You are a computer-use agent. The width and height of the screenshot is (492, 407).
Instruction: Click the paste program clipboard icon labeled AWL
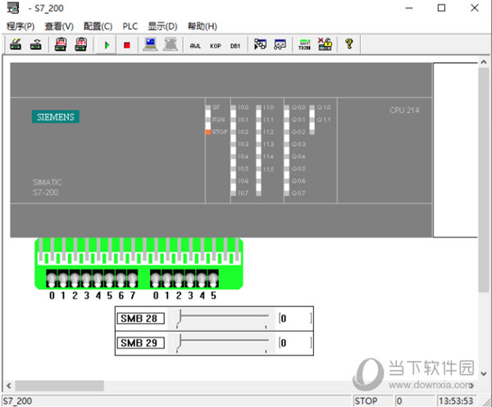click(61, 44)
